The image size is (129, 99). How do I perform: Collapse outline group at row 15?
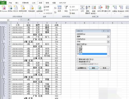pos(4,58)
